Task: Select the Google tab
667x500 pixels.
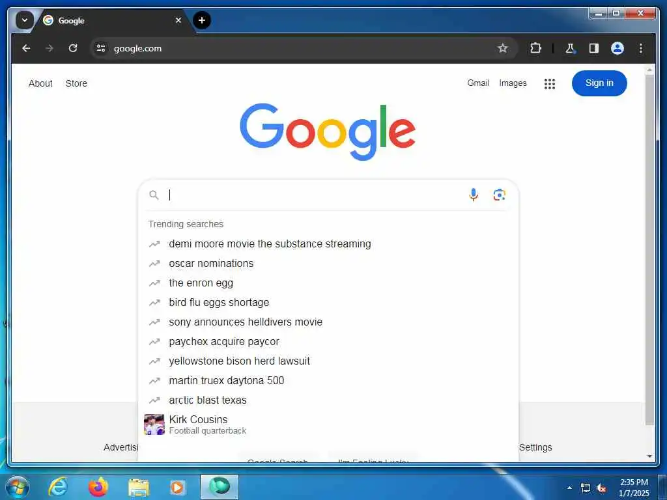Action: coord(113,20)
